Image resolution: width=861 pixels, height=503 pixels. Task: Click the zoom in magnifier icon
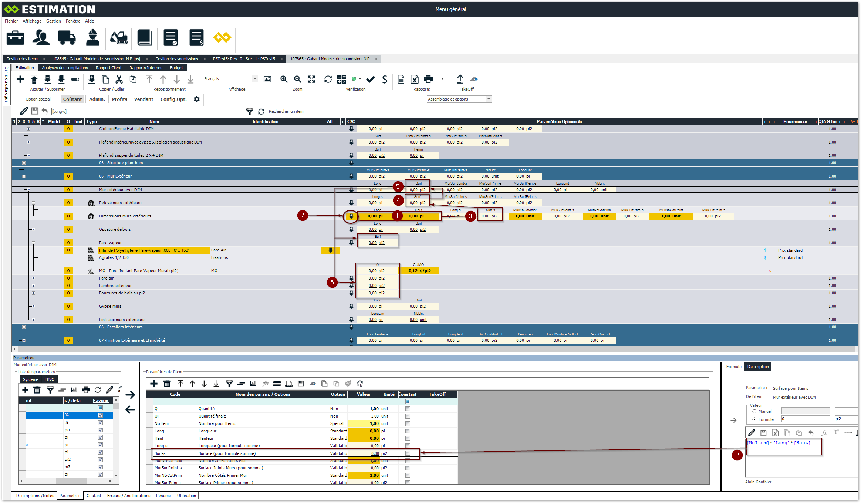point(284,79)
